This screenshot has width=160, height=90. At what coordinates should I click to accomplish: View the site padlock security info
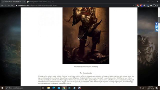16,5
